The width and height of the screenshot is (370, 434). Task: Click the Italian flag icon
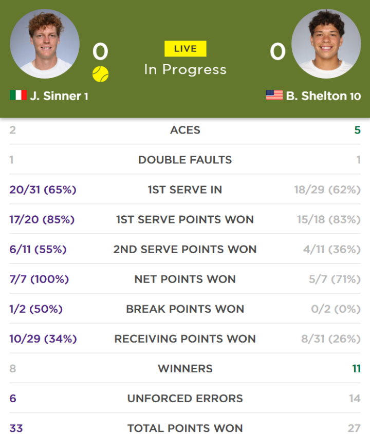click(x=18, y=95)
